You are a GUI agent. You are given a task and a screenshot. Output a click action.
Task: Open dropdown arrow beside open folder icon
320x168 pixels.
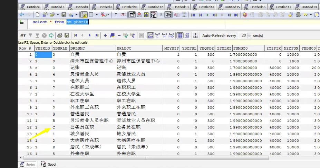[57, 15]
